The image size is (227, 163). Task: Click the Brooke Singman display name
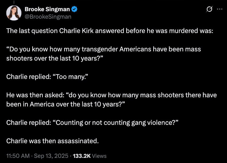47,9
